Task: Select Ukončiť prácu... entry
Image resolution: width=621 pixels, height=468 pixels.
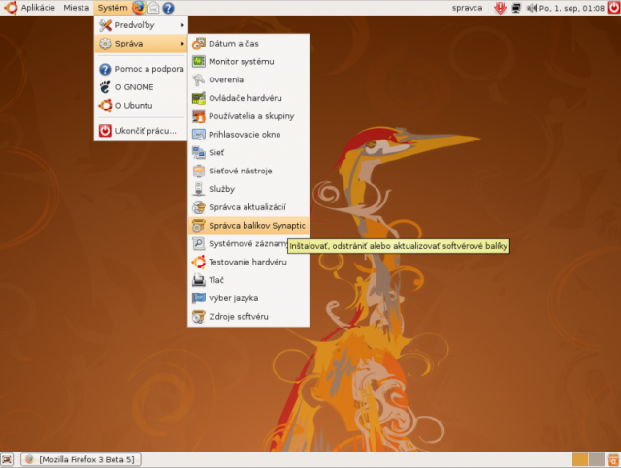Action: click(x=141, y=131)
